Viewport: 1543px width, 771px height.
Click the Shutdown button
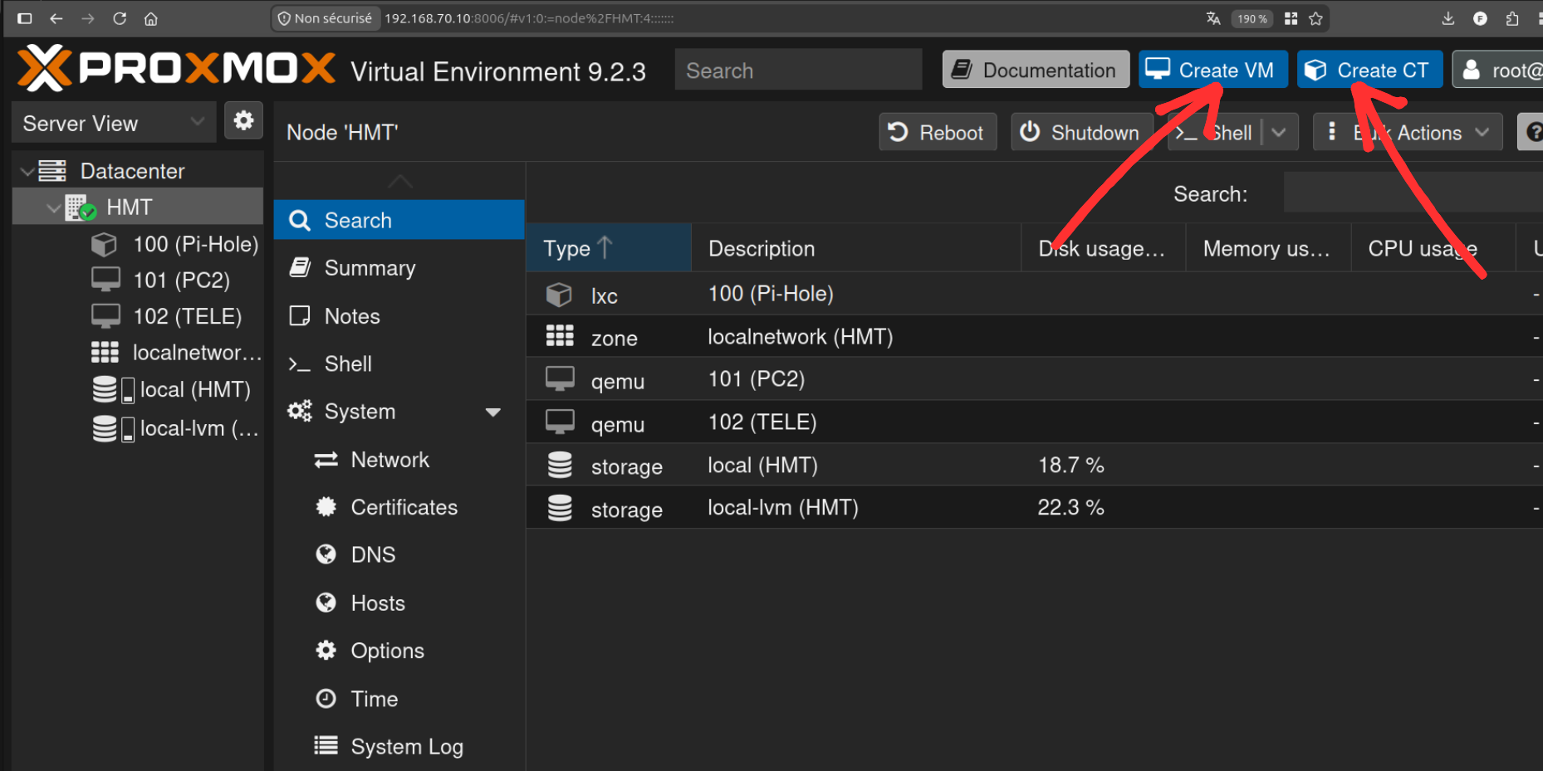click(x=1081, y=132)
